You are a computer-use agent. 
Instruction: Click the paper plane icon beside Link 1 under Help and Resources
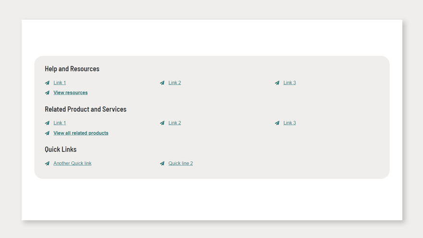click(x=47, y=83)
